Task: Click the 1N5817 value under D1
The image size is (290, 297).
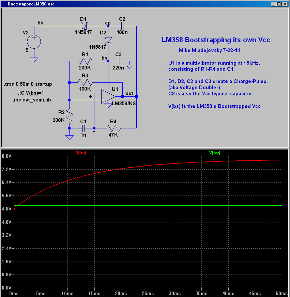Action: [83, 32]
